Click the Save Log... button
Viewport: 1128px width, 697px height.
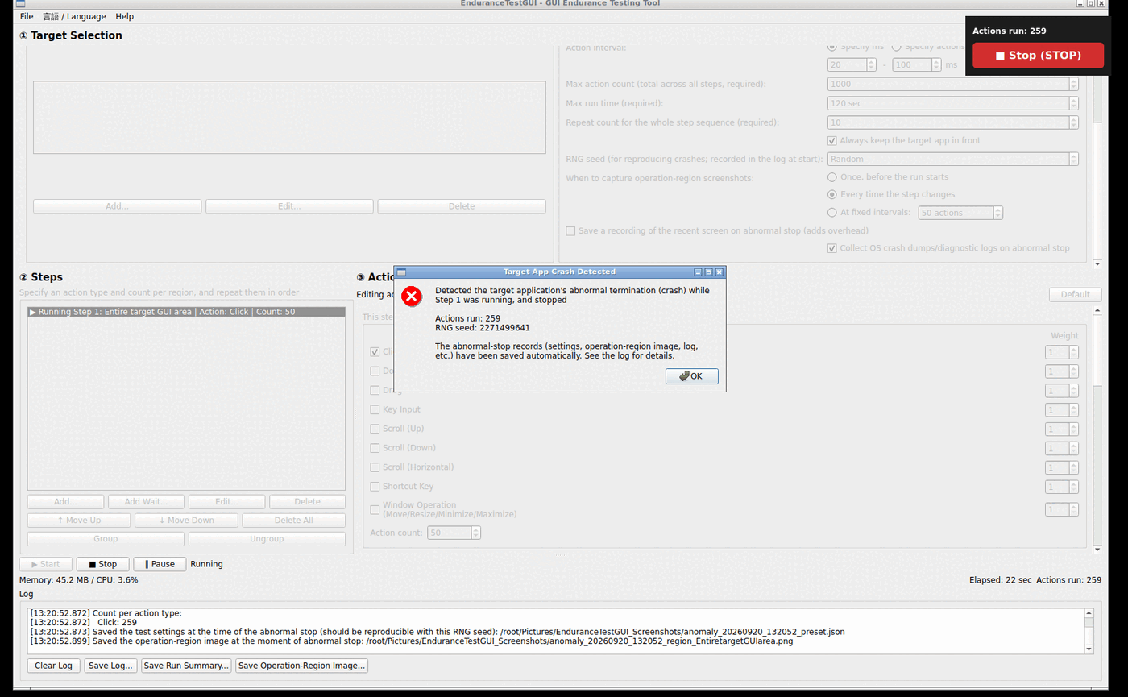click(x=110, y=666)
